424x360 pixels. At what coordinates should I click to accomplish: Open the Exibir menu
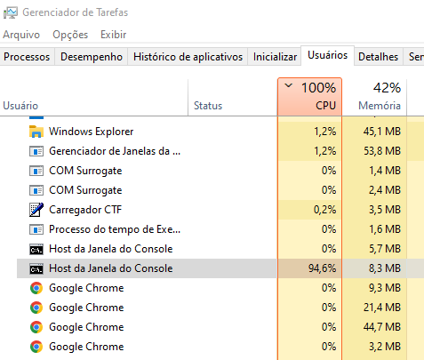click(x=114, y=35)
